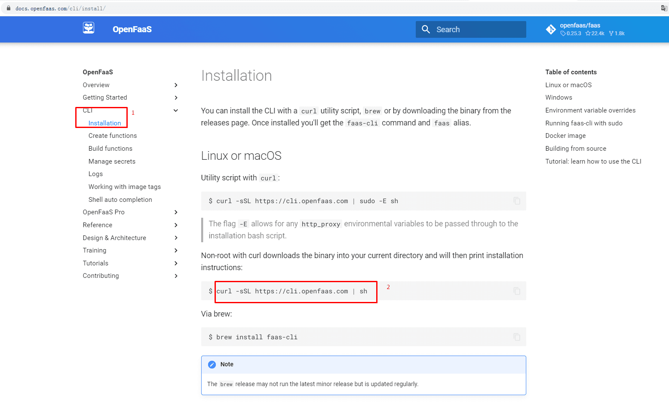Collapse the CLI section chevron
Viewport: 669px width, 402px height.
tap(176, 110)
